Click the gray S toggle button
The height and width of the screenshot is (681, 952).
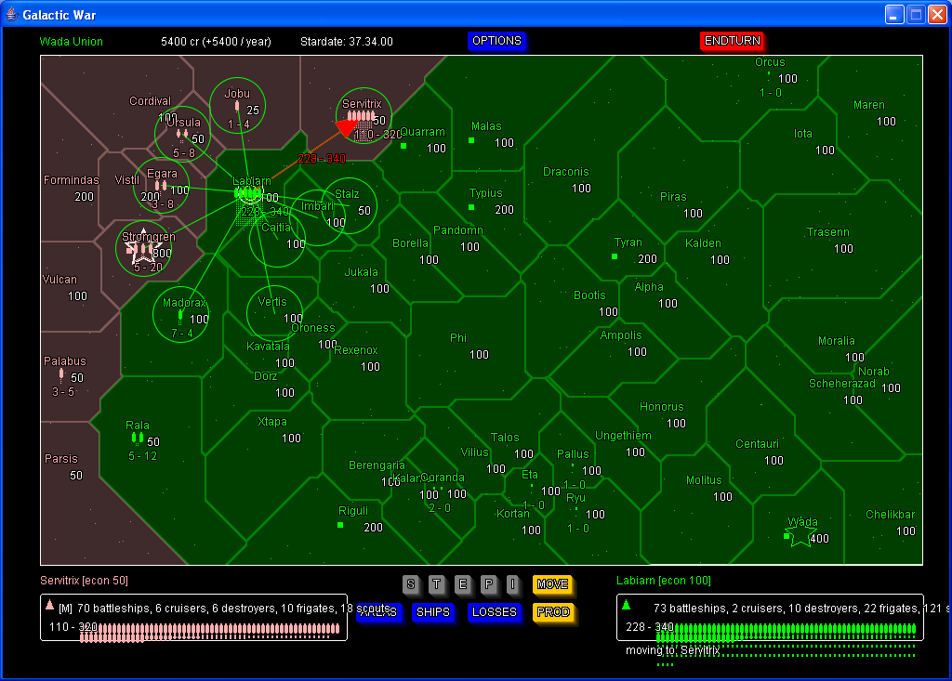click(410, 584)
